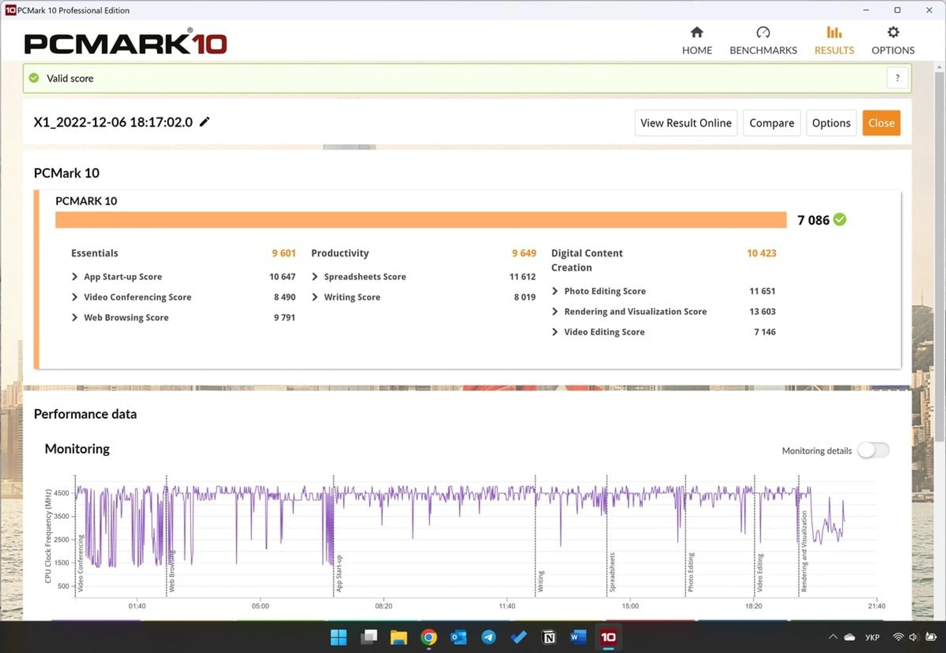This screenshot has height=653, width=946.
Task: Click the Compare button
Action: [x=772, y=123]
